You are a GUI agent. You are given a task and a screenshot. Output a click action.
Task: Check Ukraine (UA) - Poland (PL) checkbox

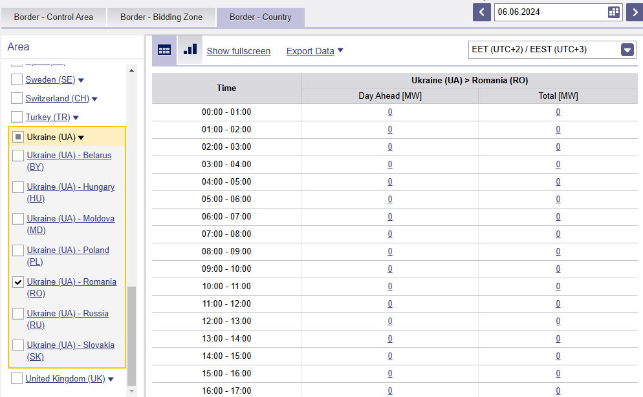pos(18,250)
